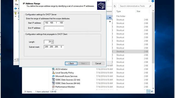Click the iSCSI Initiator date modified cell
The height and width of the screenshot is (98, 175).
pos(104,69)
